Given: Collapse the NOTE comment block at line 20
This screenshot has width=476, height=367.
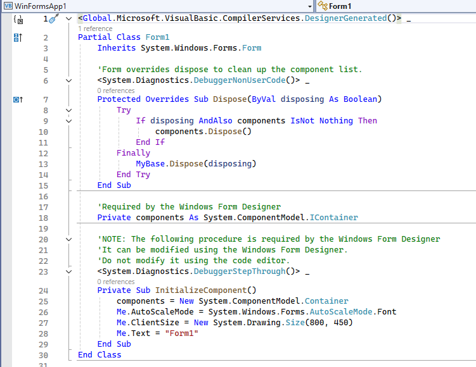Looking at the screenshot, I should point(69,239).
